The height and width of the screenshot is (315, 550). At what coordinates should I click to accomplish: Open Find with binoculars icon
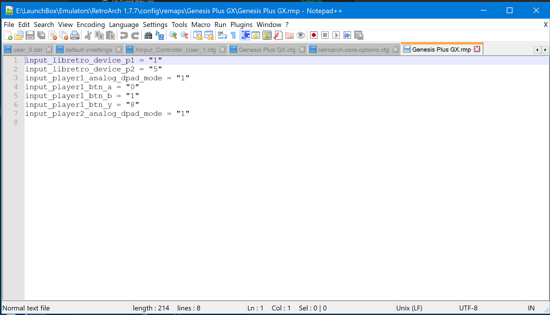pos(148,35)
